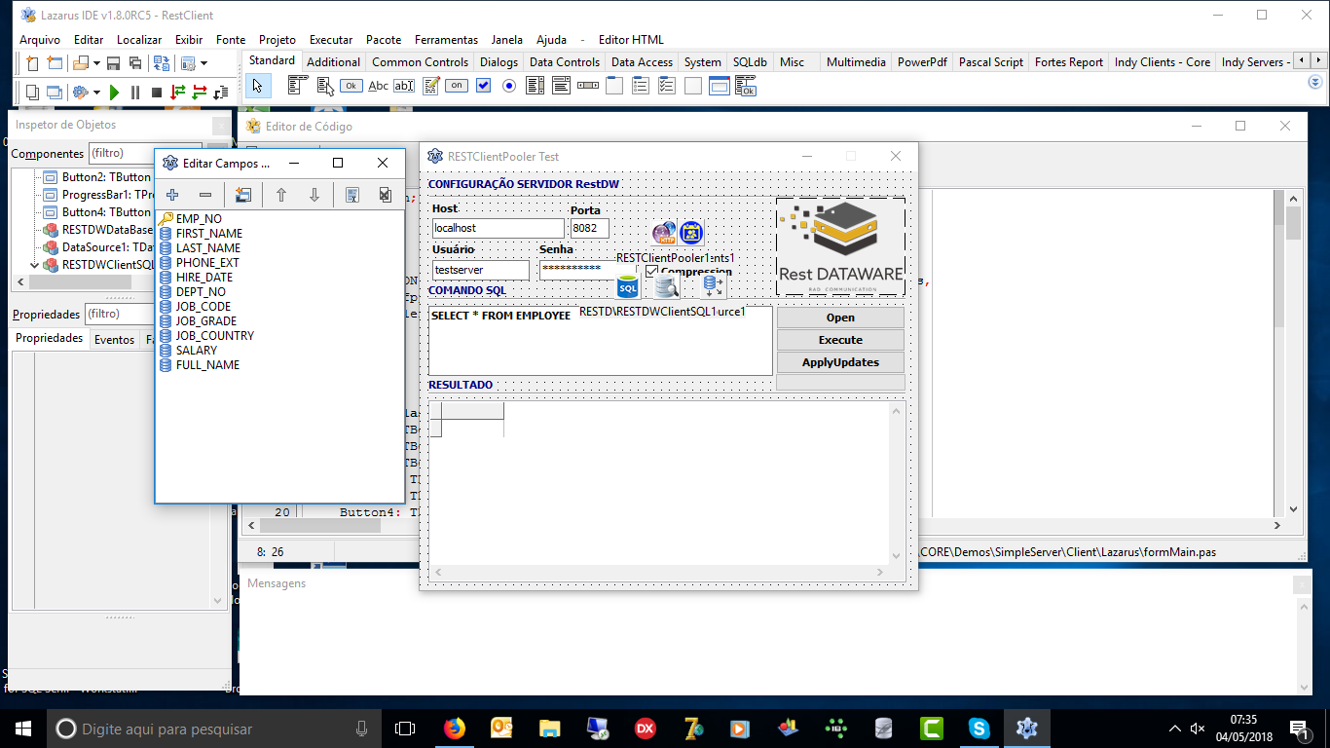Viewport: 1330px width, 748px height.
Task: Click the code editor vertical scrollbar
Action: [x=1293, y=354]
